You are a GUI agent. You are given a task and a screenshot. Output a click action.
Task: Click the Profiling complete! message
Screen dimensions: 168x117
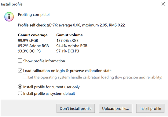[34, 15]
